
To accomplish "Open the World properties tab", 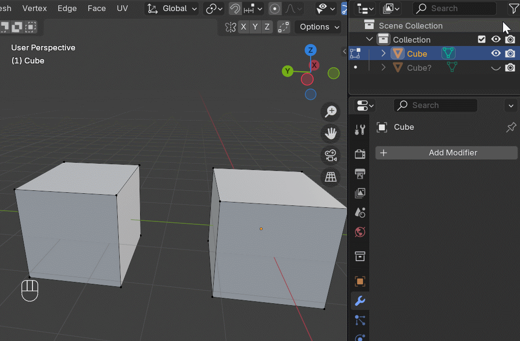I will click(360, 232).
